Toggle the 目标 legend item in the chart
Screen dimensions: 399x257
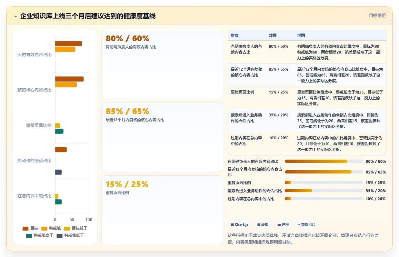point(30,228)
